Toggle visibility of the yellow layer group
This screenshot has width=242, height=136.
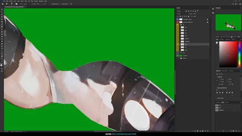(177, 25)
